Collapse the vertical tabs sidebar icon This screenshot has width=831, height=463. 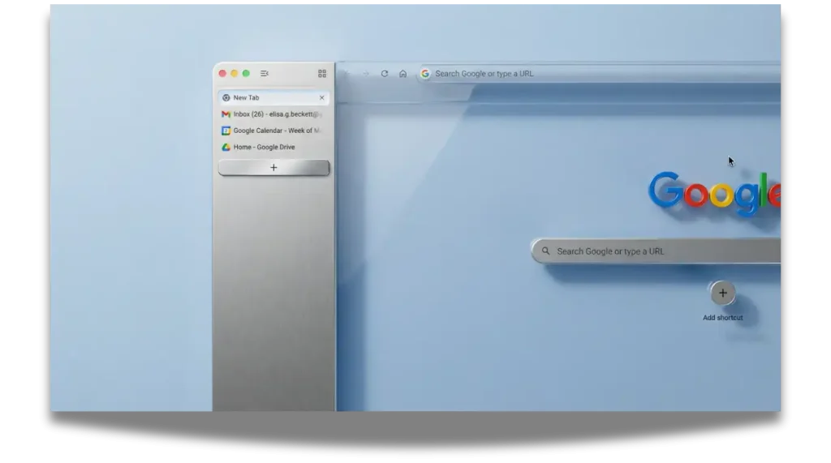(x=265, y=74)
